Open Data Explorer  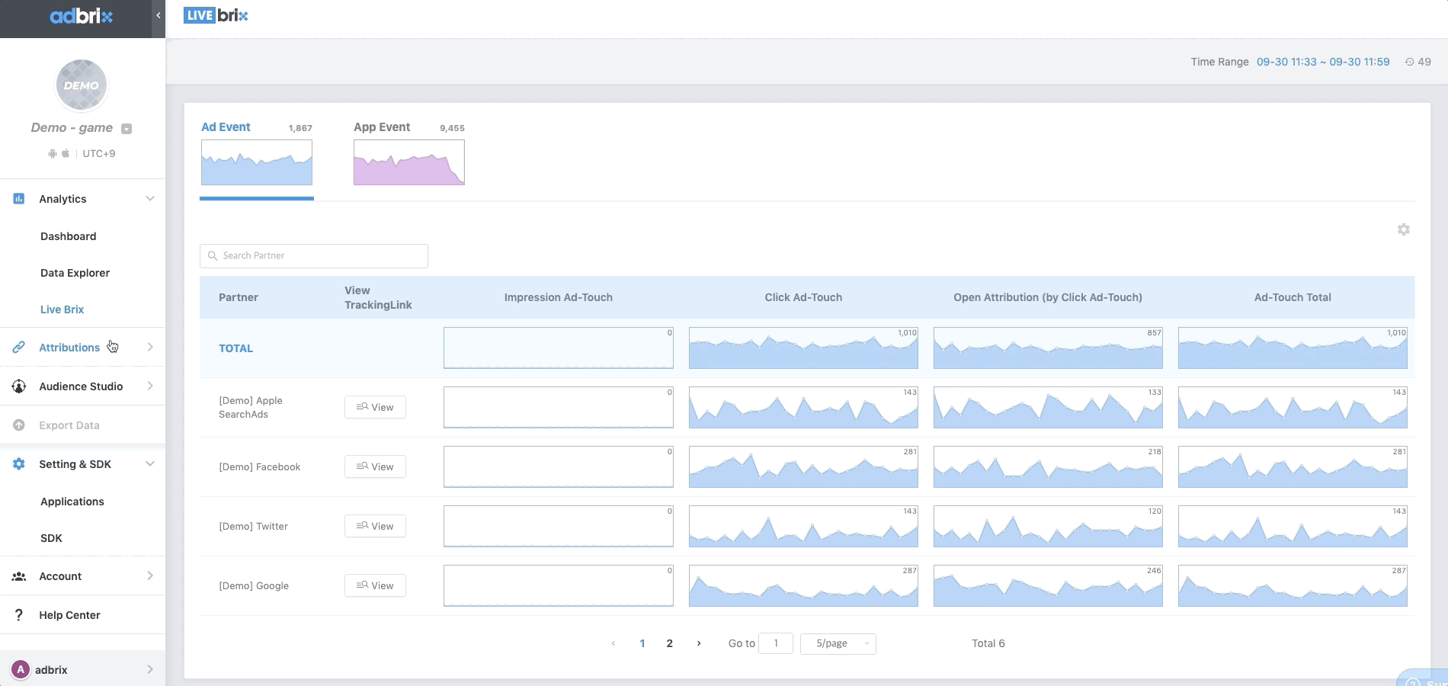[x=75, y=273]
